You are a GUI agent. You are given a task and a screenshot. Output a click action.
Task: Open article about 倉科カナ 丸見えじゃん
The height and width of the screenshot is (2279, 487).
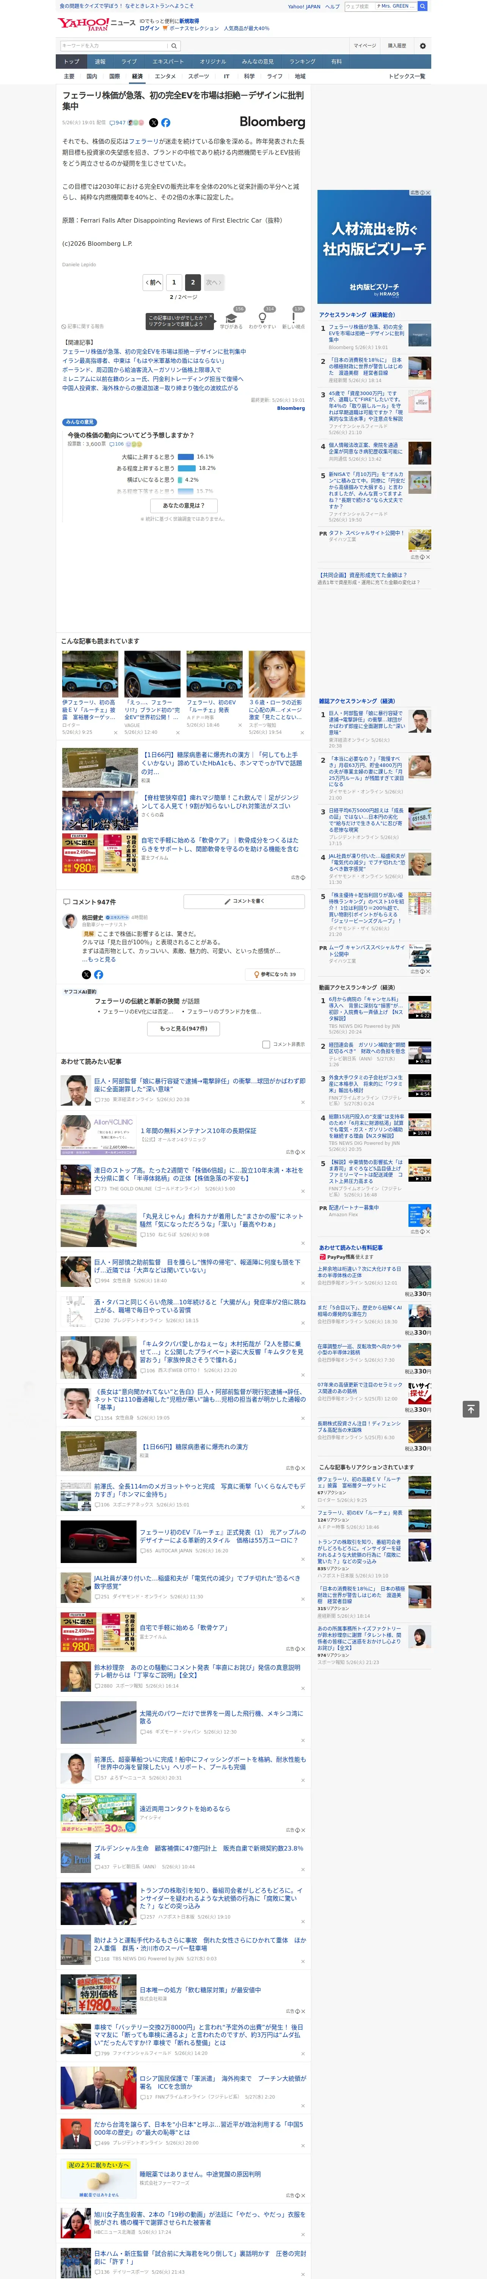pos(221,1220)
